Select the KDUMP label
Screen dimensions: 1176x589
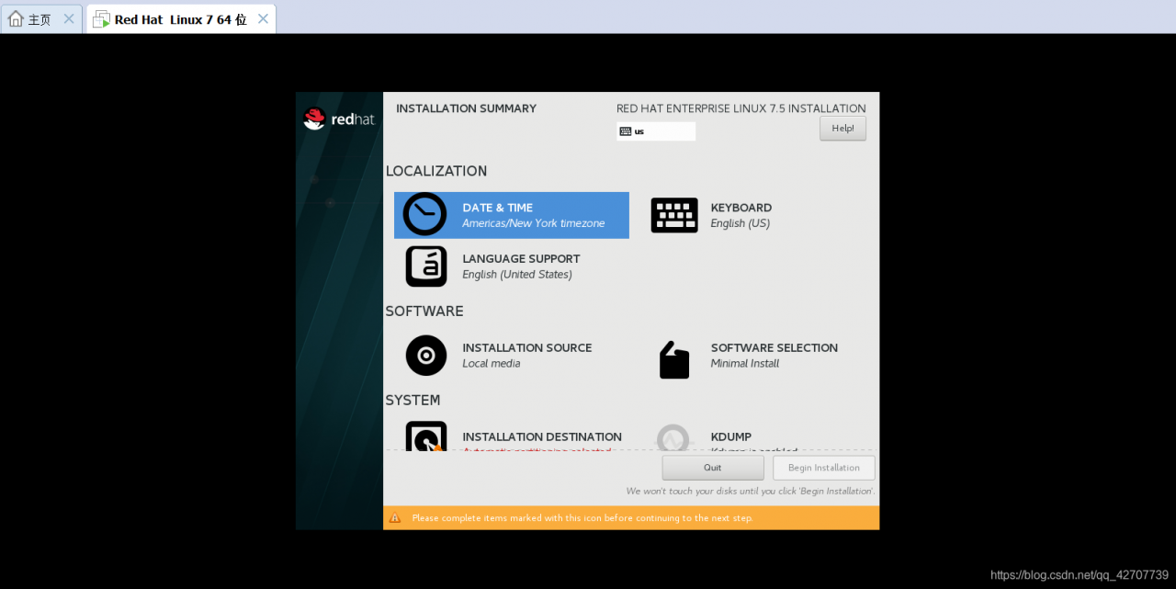731,437
